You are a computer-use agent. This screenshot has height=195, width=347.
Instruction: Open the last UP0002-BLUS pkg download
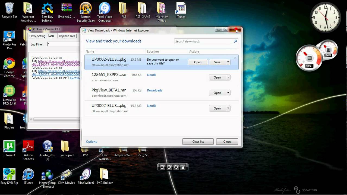pos(217,108)
